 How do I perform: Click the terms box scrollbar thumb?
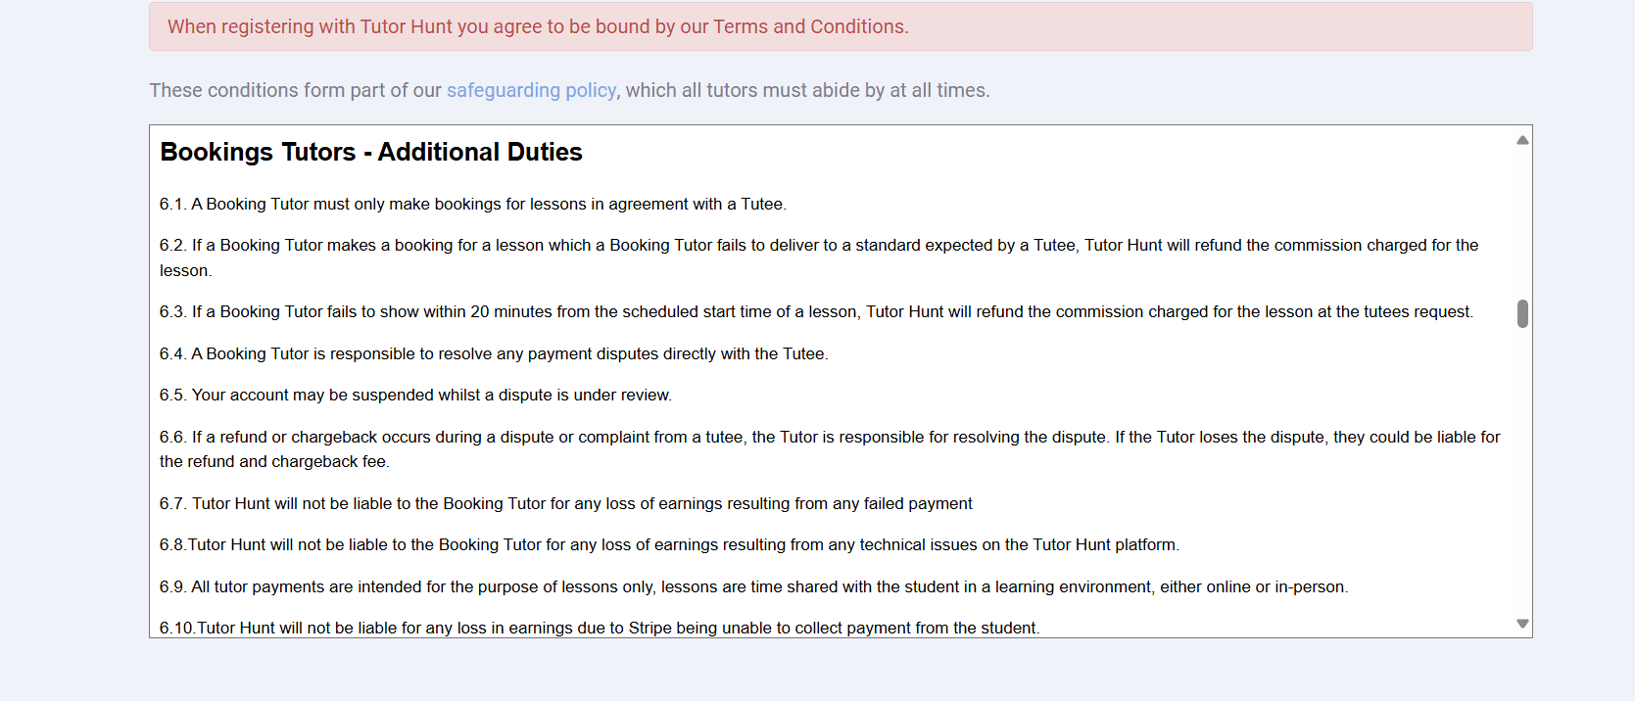[1522, 313]
